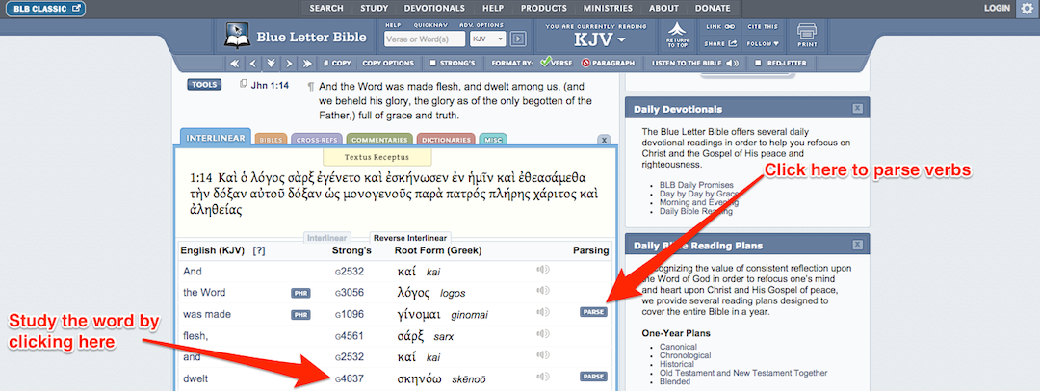
Task: Play pronunciation audio for sarx
Action: pyautogui.click(x=543, y=334)
